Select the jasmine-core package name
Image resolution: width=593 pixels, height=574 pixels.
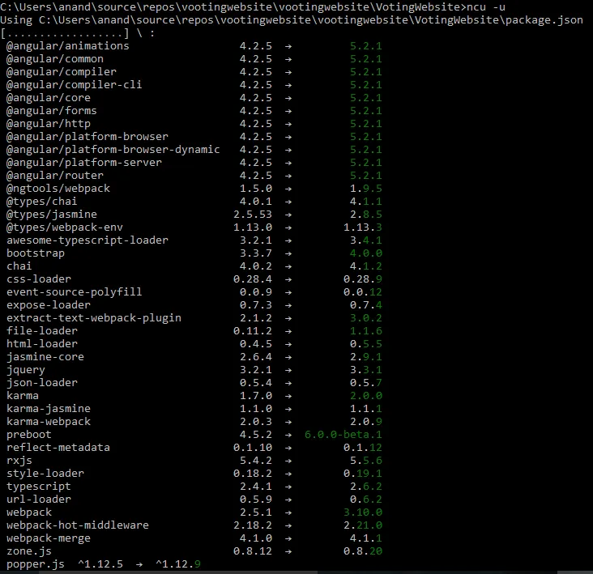45,357
